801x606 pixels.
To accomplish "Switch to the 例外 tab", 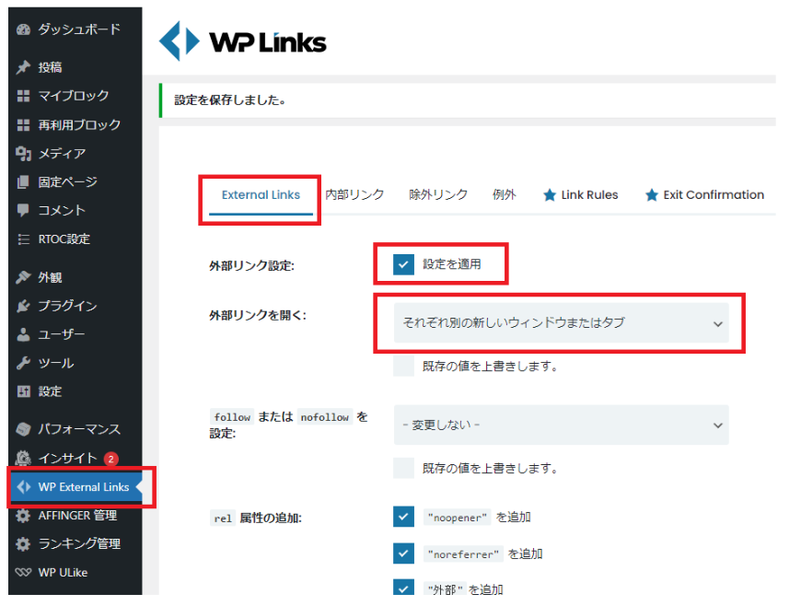I will pos(505,195).
